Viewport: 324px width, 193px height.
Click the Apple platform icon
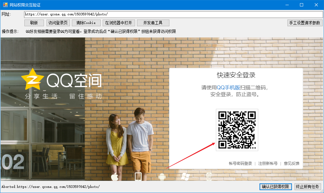click(x=115, y=177)
